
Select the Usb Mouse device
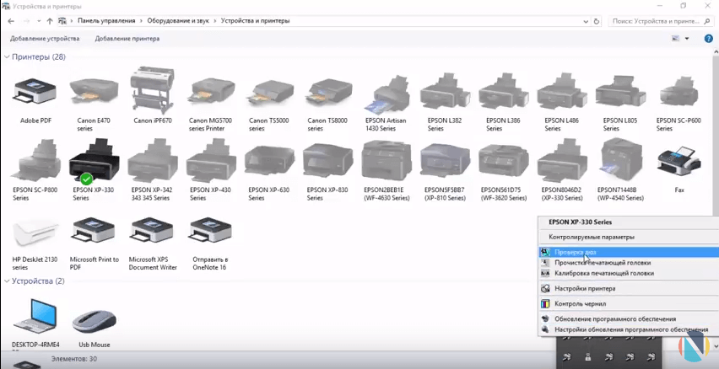tap(94, 320)
